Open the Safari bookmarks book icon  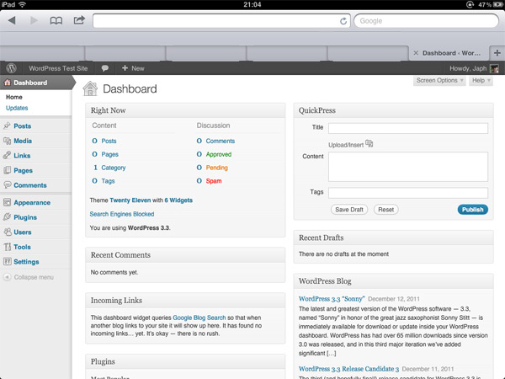[56, 21]
